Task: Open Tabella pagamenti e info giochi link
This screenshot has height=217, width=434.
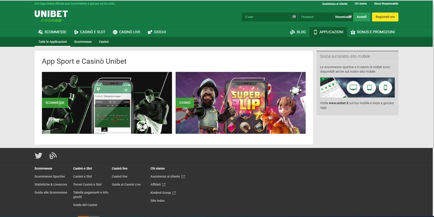Action: (91, 195)
